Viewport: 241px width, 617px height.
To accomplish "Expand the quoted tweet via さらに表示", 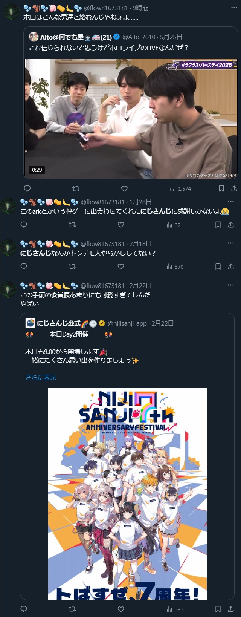I will 41,377.
